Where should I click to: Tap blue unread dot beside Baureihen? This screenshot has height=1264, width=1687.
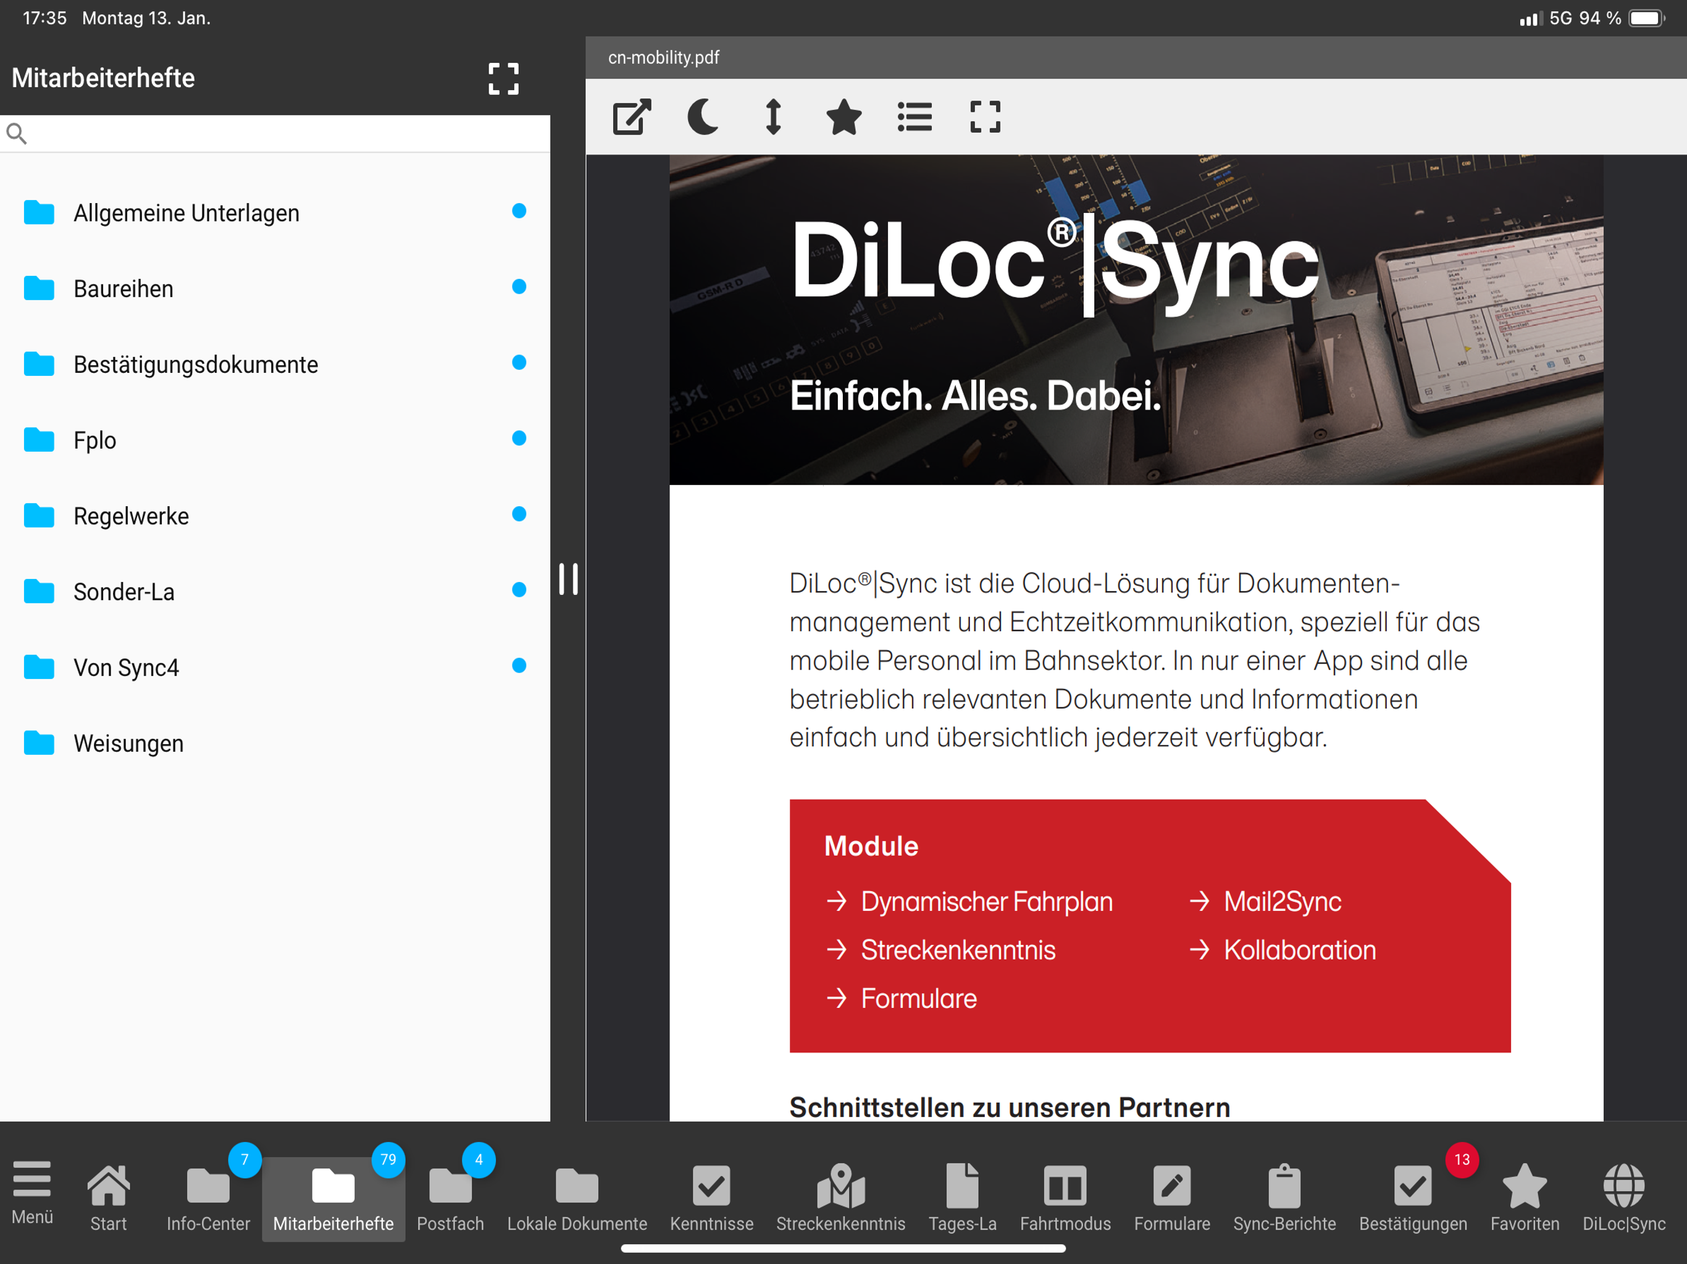coord(519,286)
